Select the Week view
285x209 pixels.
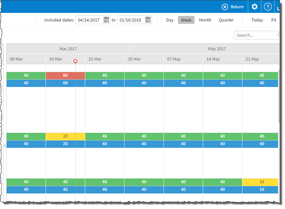pyautogui.click(x=186, y=20)
